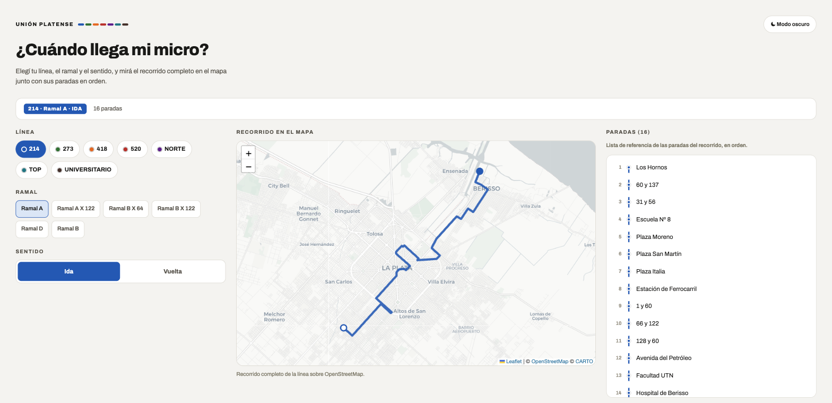Image resolution: width=832 pixels, height=403 pixels.
Task: Choose branch Ramal B
Action: 68,229
